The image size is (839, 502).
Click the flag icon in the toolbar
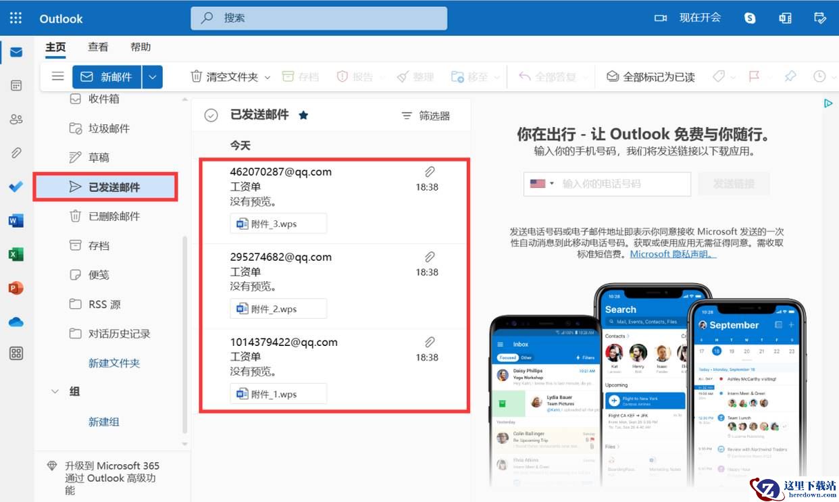[x=755, y=77]
